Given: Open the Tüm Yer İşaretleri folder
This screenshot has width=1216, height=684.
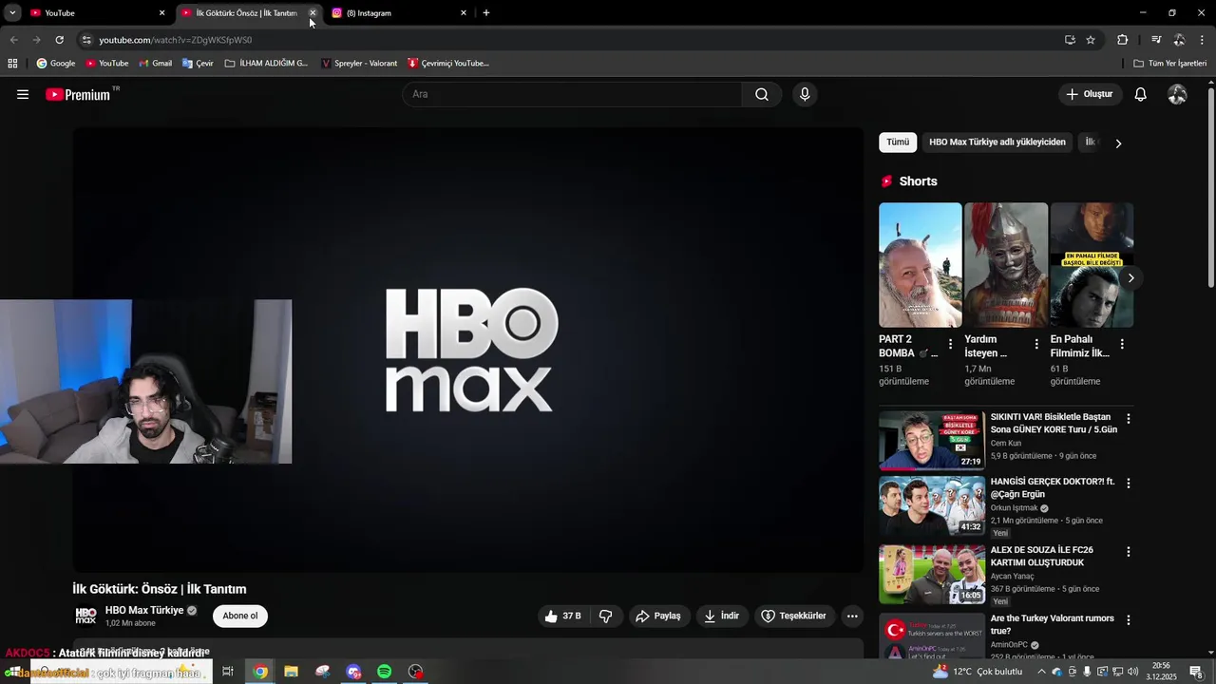Looking at the screenshot, I should tap(1170, 64).
